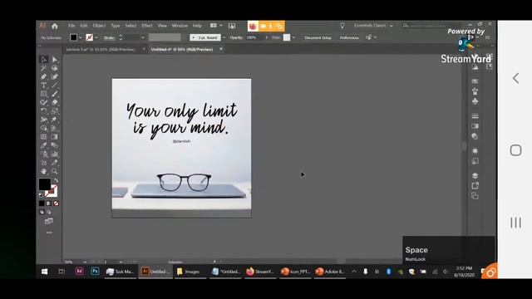532x299 pixels.
Task: Select the Curvature tool
Action: [54, 76]
